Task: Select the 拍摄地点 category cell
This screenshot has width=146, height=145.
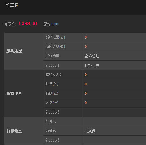Action: (24, 131)
